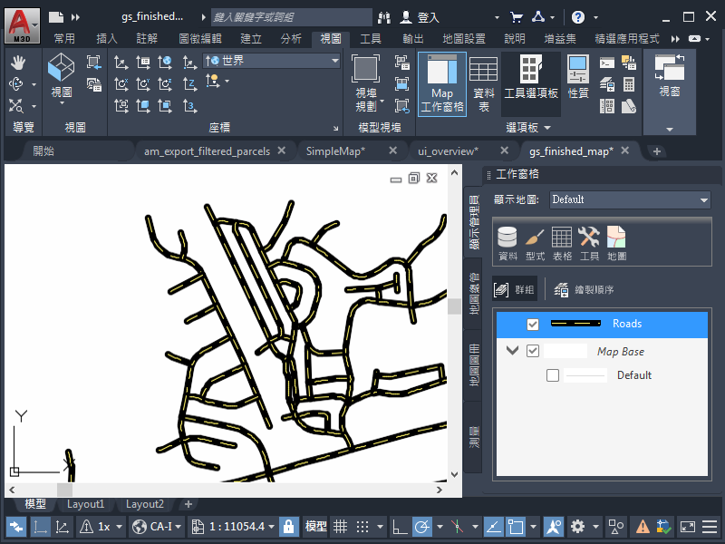The image size is (725, 544).
Task: Open the 資料表 data table tool
Action: (483, 83)
